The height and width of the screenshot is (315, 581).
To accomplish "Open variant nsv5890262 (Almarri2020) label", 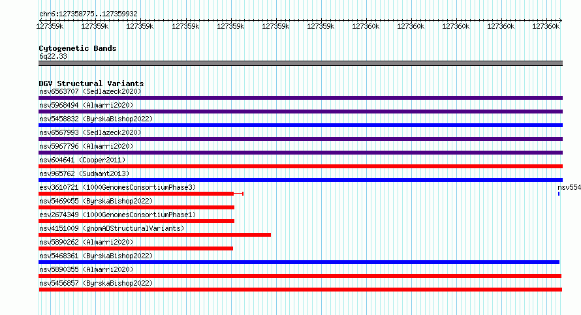I will [x=86, y=242].
